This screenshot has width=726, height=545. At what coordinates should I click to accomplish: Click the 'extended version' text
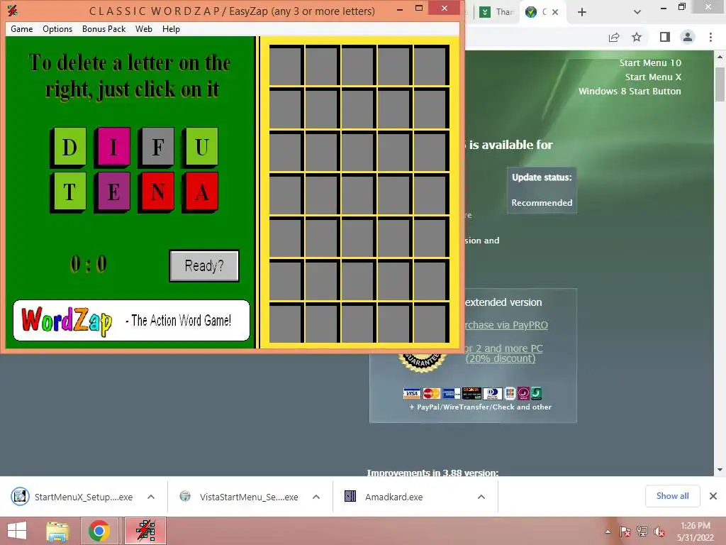click(503, 302)
